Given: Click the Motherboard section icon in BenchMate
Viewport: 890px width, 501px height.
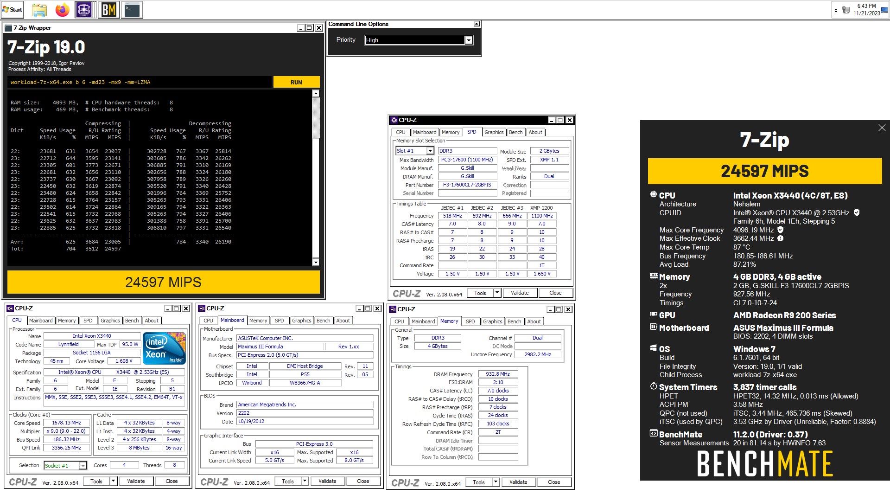Looking at the screenshot, I should [x=654, y=327].
